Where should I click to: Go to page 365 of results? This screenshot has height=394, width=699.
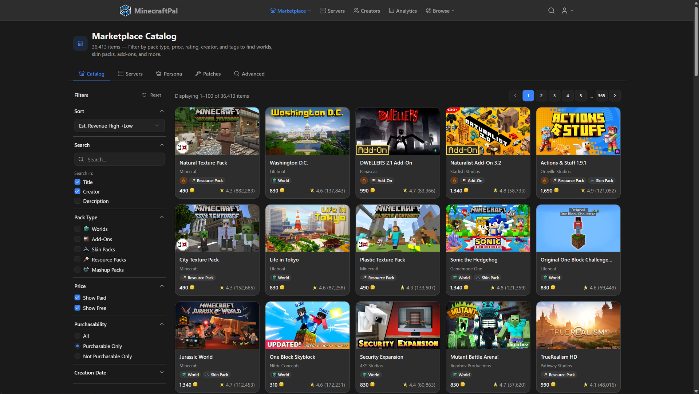point(601,95)
